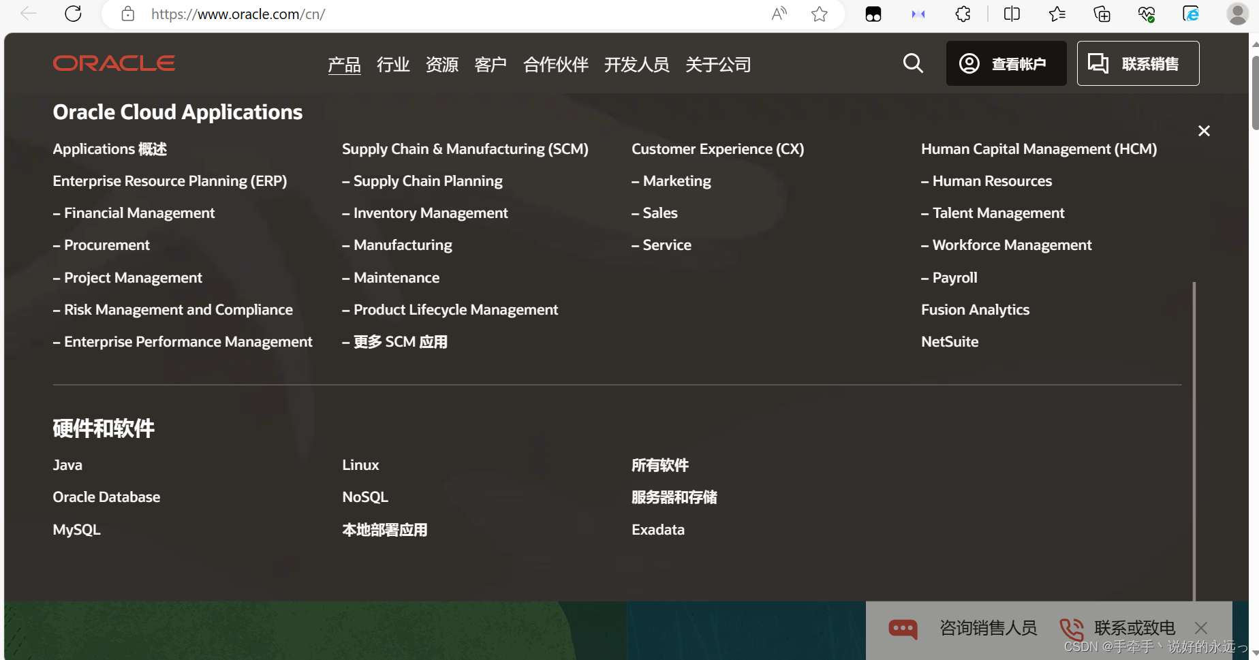
Task: Open the Oracle search magnifier
Action: (x=913, y=63)
